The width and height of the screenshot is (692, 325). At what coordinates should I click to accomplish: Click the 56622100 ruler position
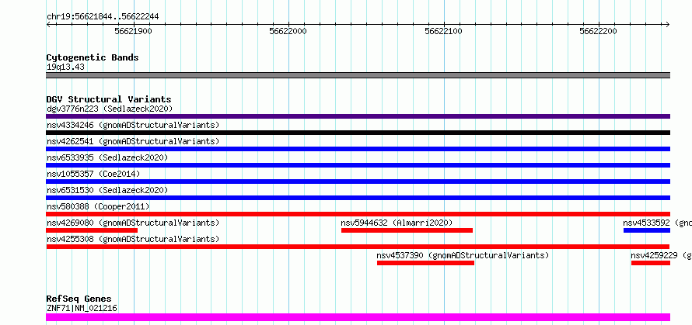pos(443,31)
